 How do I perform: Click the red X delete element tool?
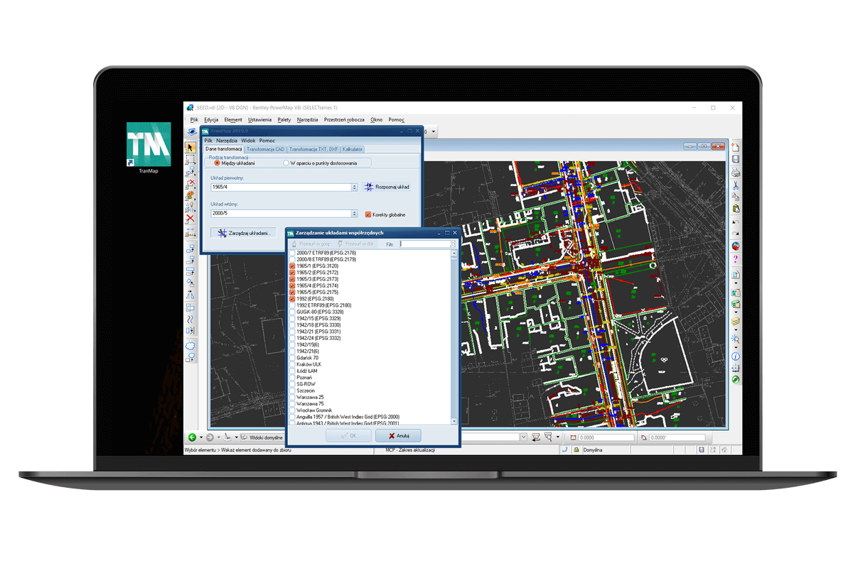click(191, 219)
